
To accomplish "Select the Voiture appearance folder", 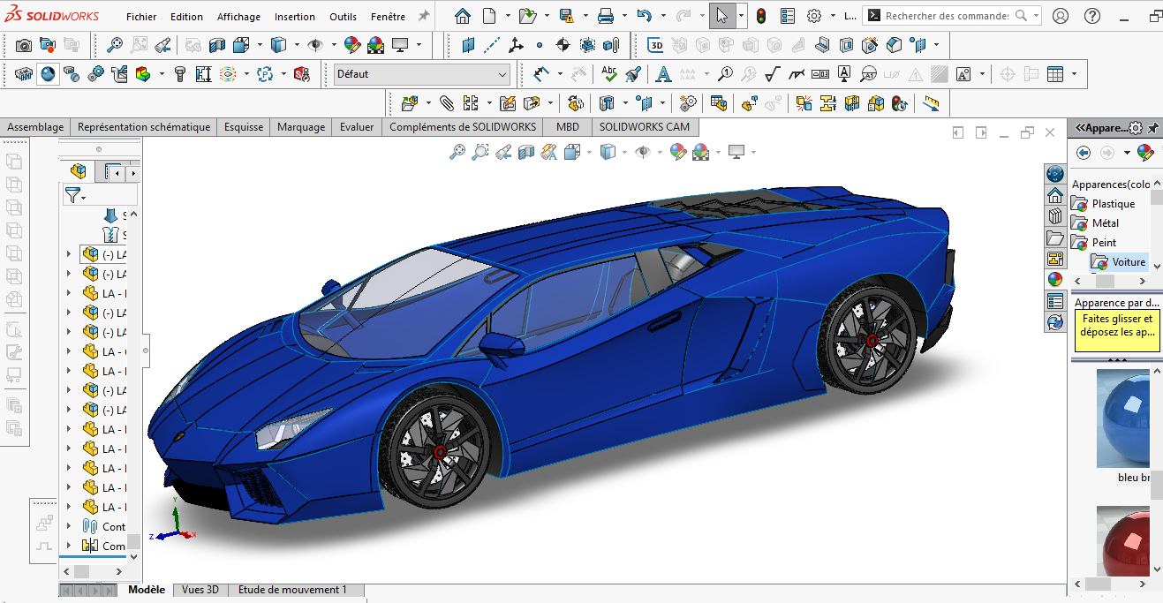I will (1129, 262).
